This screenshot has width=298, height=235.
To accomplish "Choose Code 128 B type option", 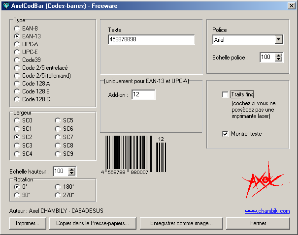I will pyautogui.click(x=17, y=91).
